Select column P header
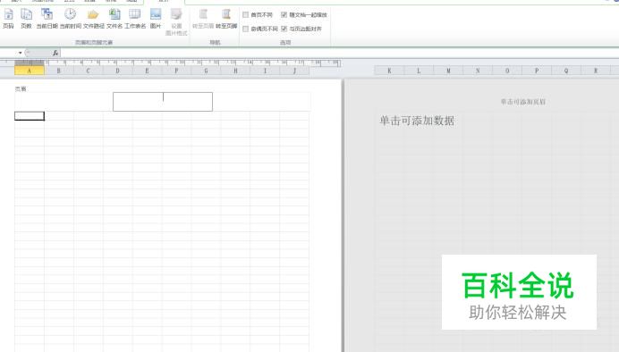Image resolution: width=619 pixels, height=352 pixels. 537,71
